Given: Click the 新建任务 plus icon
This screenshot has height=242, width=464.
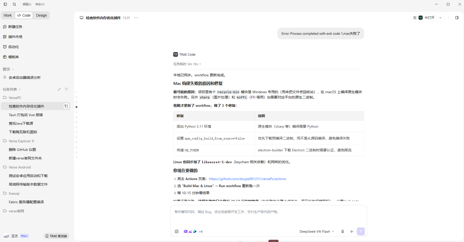Looking at the screenshot, I should [5, 27].
